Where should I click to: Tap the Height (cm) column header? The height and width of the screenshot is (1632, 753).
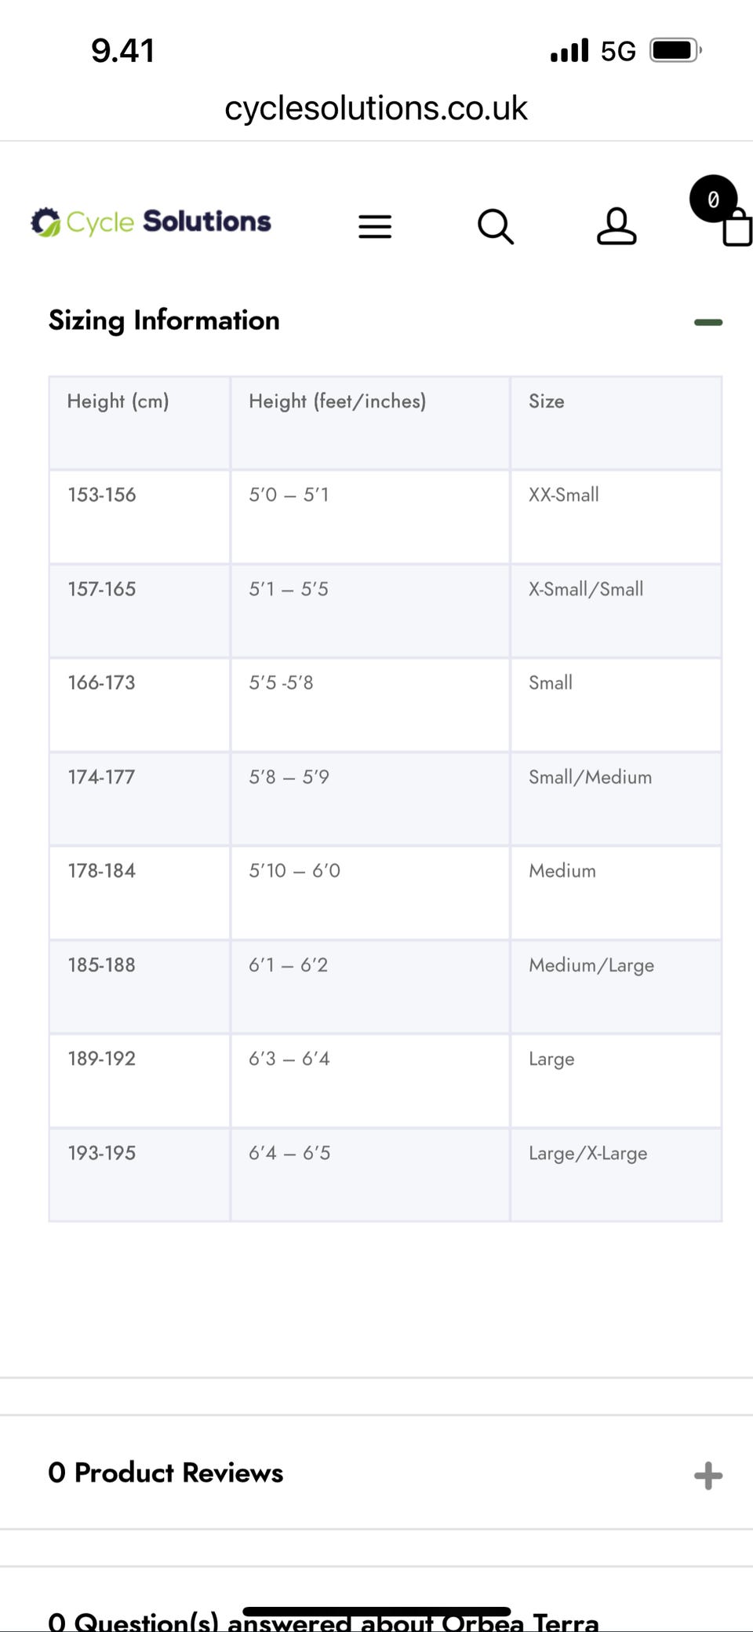tap(118, 401)
